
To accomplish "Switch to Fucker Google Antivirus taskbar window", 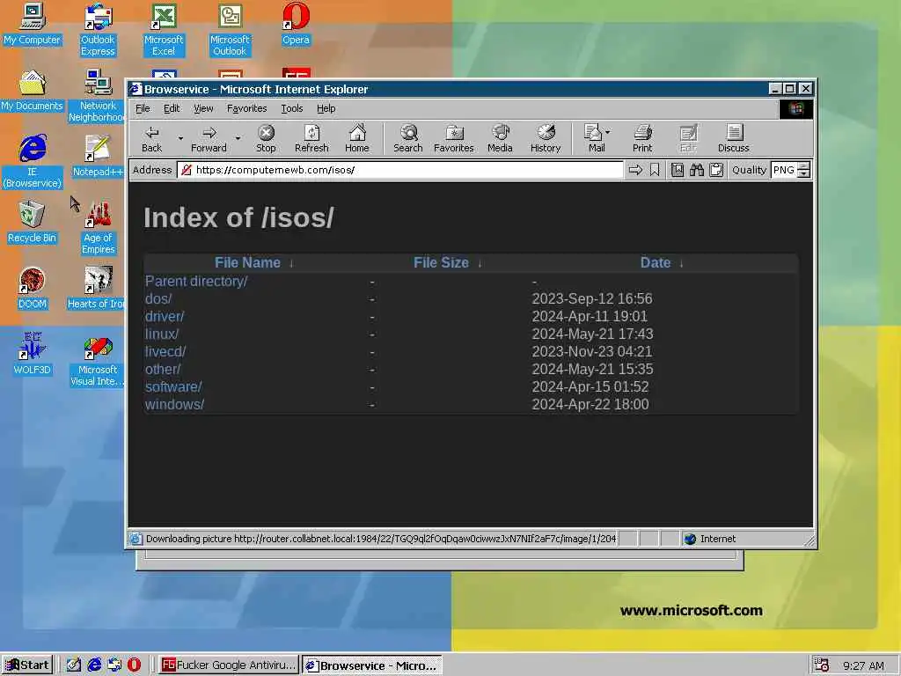I will pyautogui.click(x=228, y=665).
